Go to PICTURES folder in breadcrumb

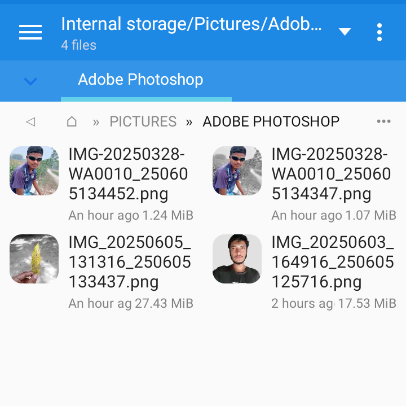pos(143,121)
